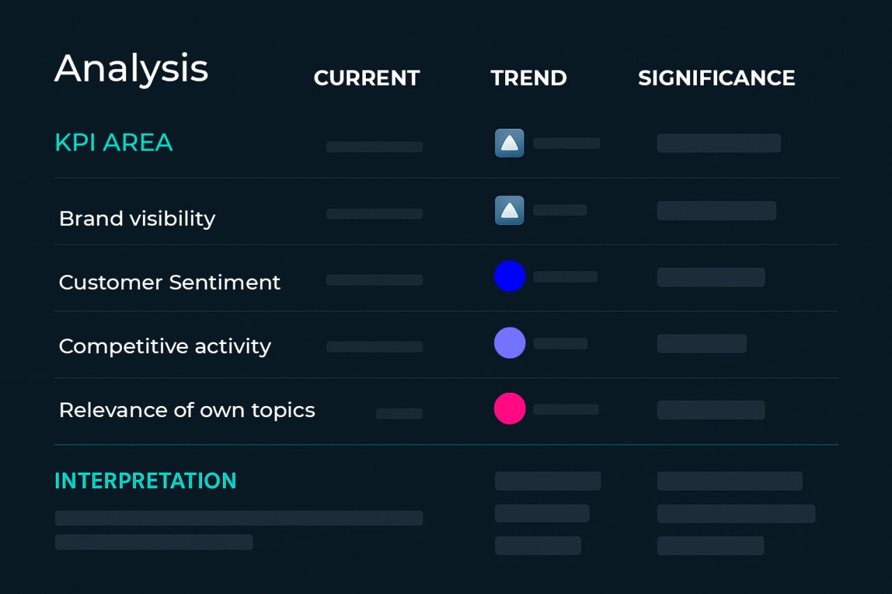Click the current value bar for Brand visibility
Viewport: 892px width, 594px height.
pyautogui.click(x=374, y=214)
